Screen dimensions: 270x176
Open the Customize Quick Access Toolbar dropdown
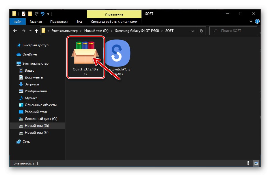(48, 14)
